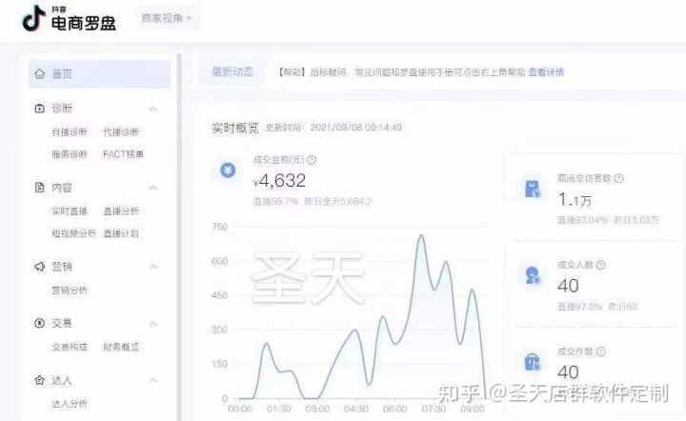Collapse the 交易 section chevron
The width and height of the screenshot is (686, 421).
tap(153, 324)
